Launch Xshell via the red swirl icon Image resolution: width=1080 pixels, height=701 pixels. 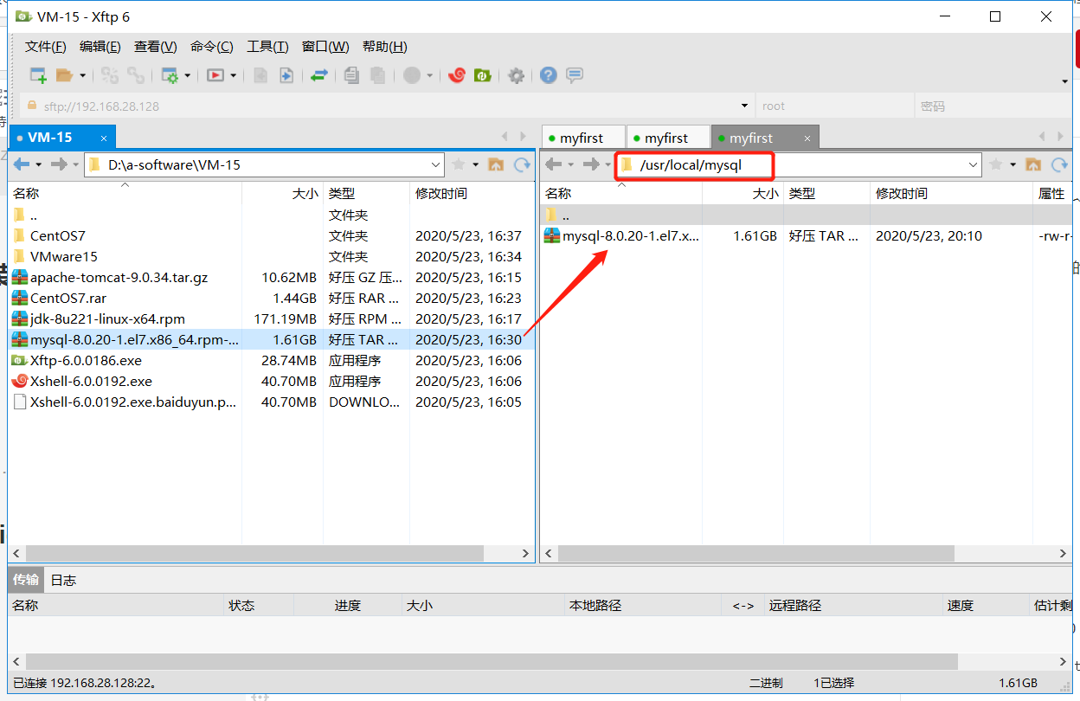click(x=457, y=75)
